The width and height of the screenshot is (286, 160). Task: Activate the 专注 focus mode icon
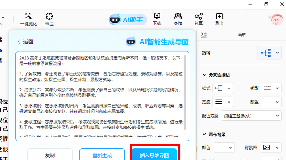[x=49, y=16]
